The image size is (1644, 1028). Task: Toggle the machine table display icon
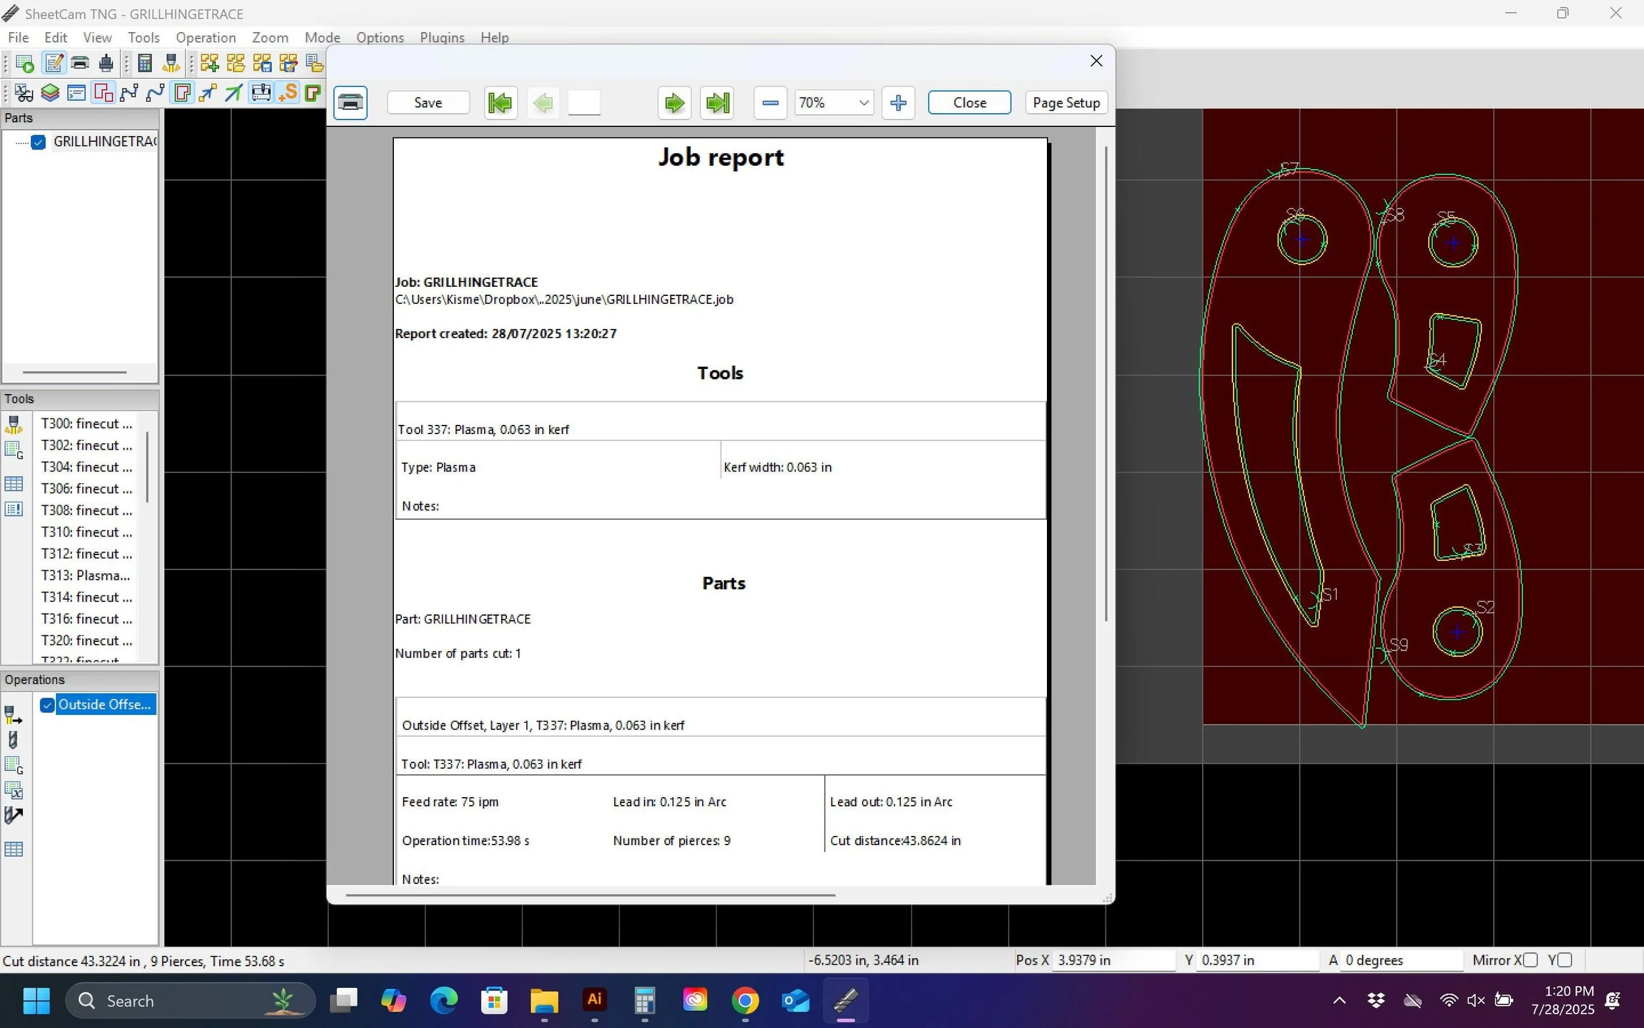(x=261, y=93)
